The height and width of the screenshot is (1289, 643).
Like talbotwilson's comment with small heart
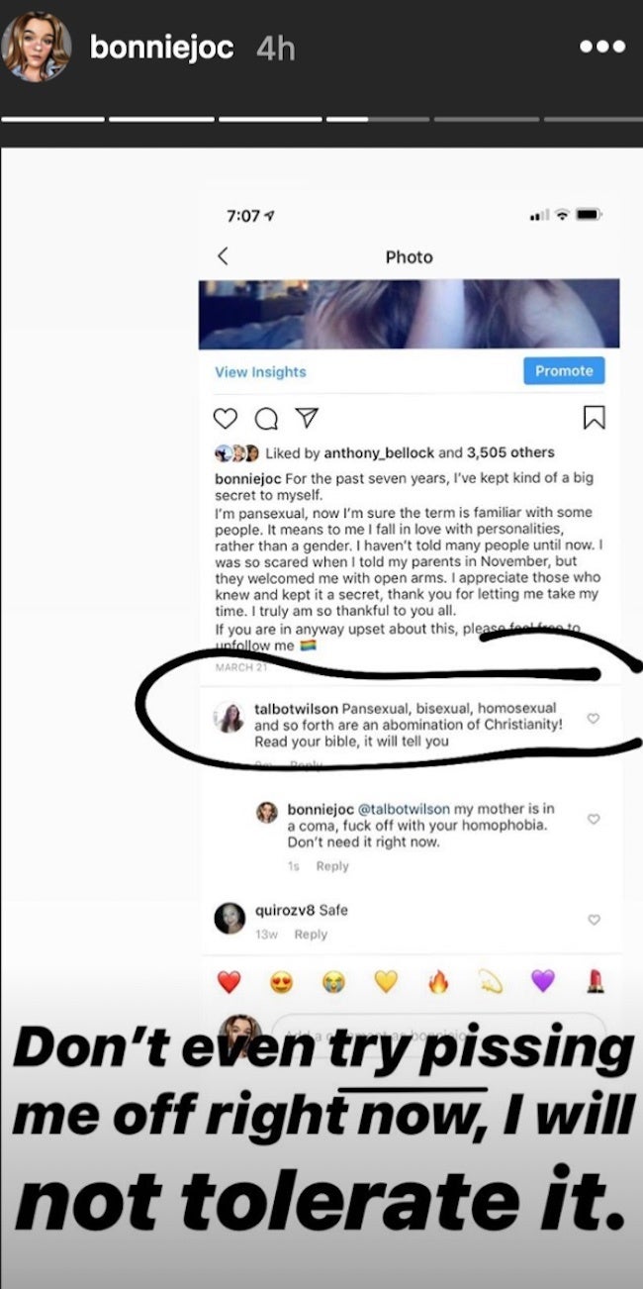[x=594, y=719]
